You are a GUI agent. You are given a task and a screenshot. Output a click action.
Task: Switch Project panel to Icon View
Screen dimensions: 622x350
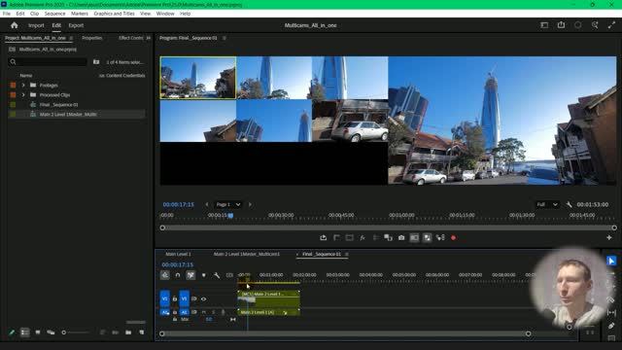(38, 332)
